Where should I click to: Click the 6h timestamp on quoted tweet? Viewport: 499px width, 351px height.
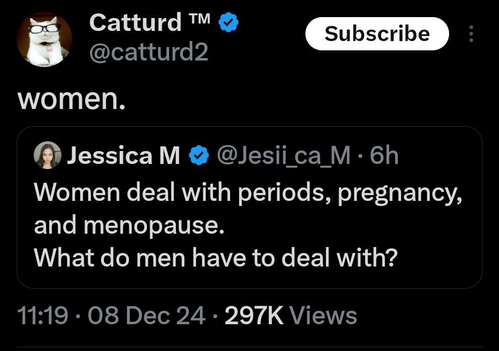click(x=384, y=156)
